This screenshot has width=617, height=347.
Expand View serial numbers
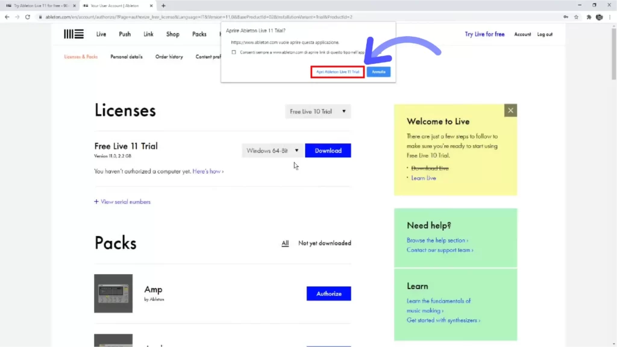125,201
